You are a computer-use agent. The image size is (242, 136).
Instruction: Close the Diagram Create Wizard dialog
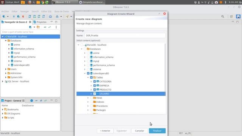pos(164,14)
